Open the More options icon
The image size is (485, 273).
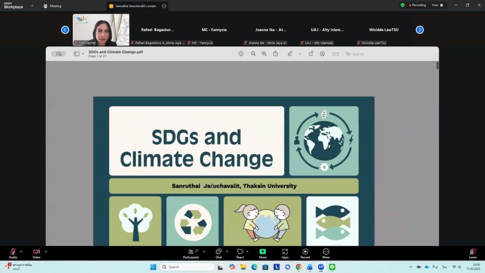326,252
